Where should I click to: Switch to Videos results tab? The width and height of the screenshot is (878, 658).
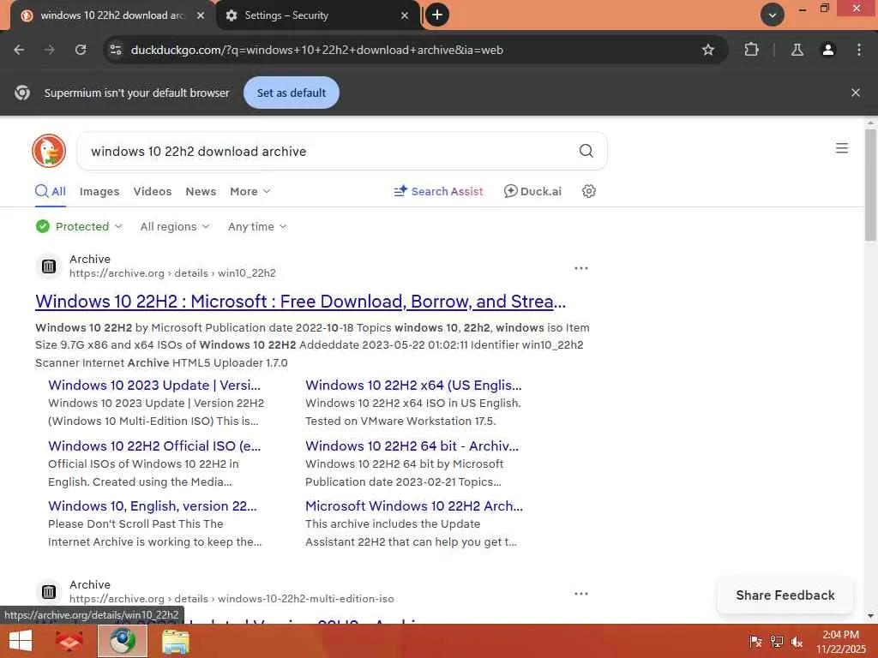[153, 191]
